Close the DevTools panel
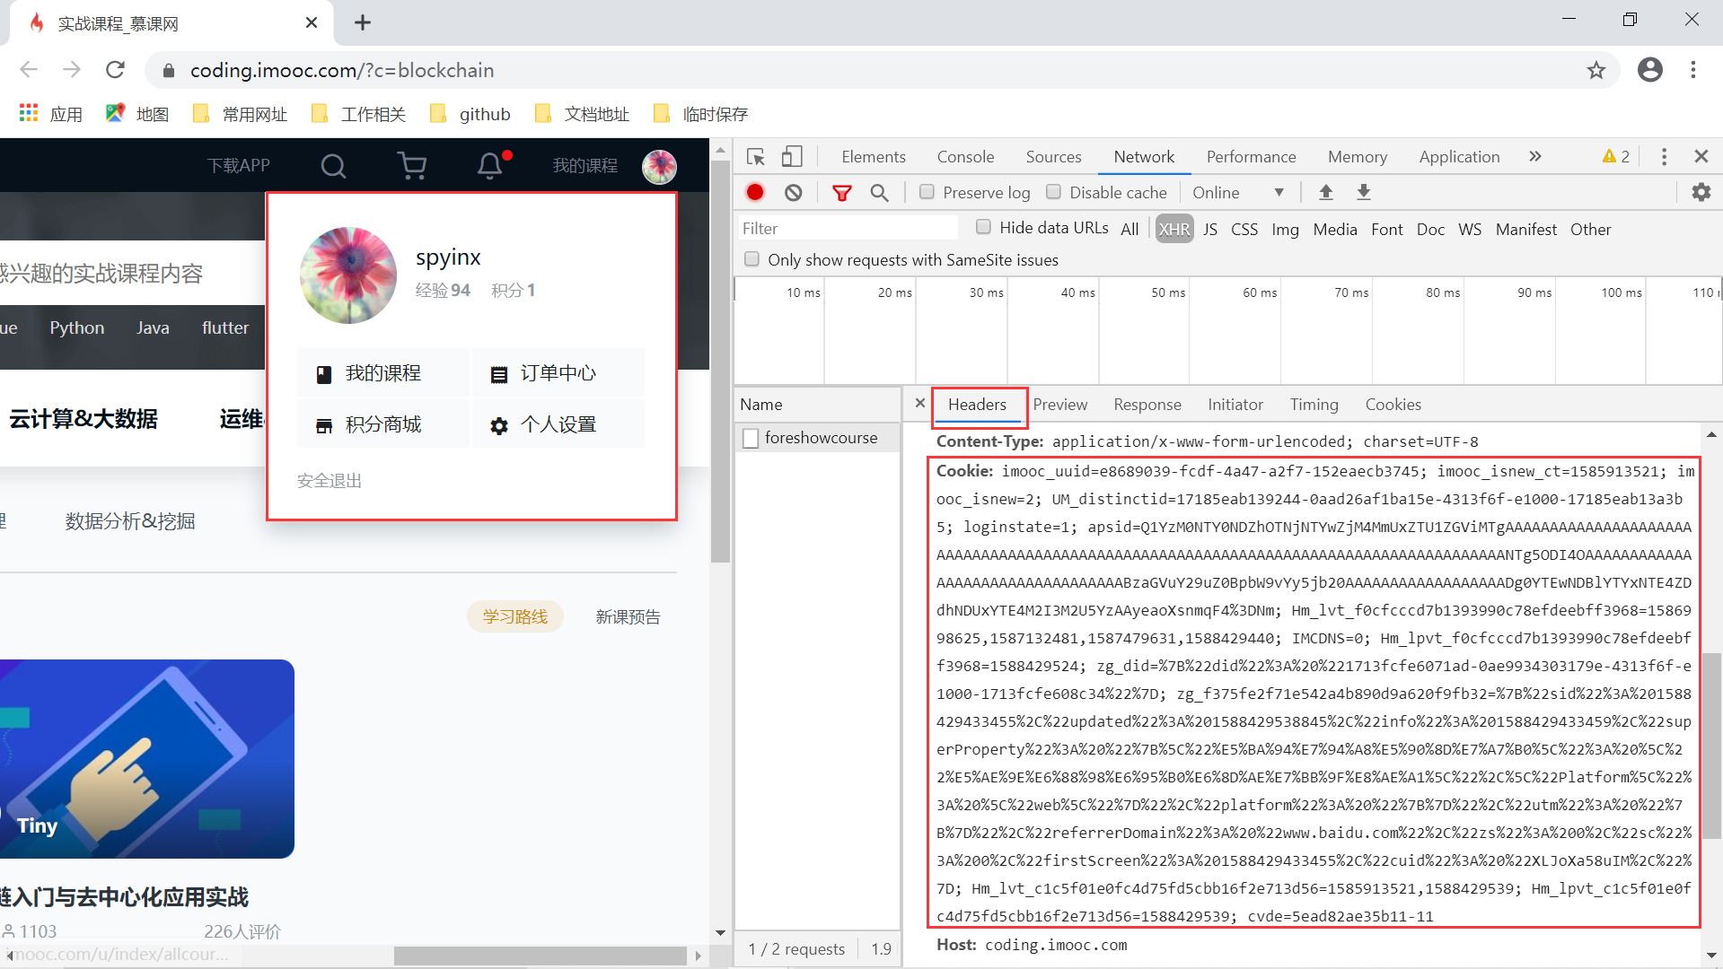The image size is (1723, 969). point(1701,157)
